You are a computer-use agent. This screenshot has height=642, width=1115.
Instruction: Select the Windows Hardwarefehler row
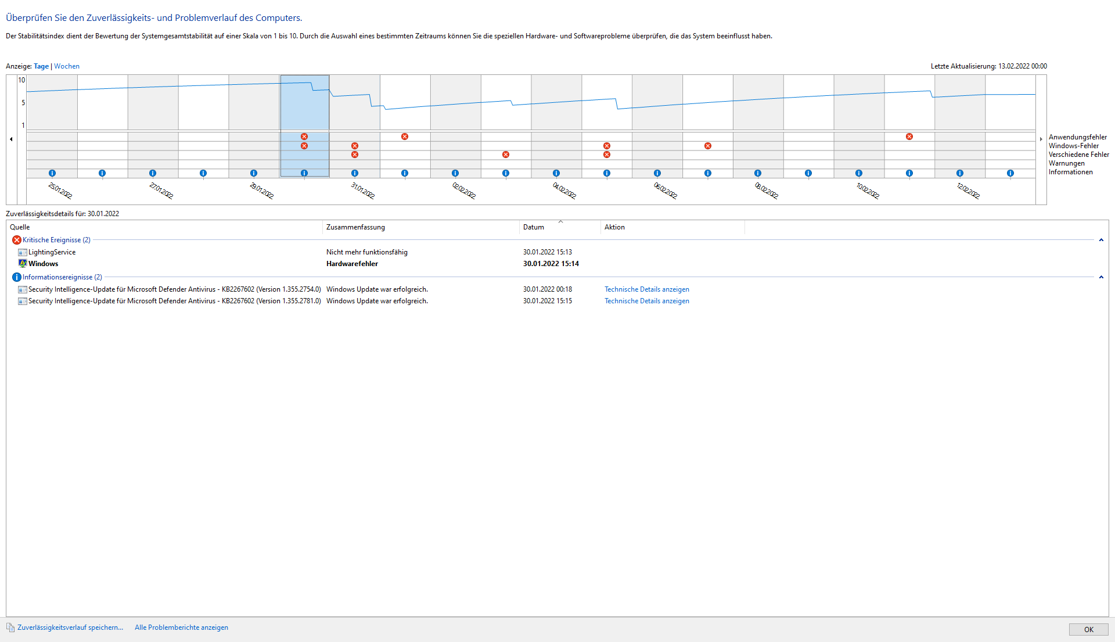click(352, 264)
